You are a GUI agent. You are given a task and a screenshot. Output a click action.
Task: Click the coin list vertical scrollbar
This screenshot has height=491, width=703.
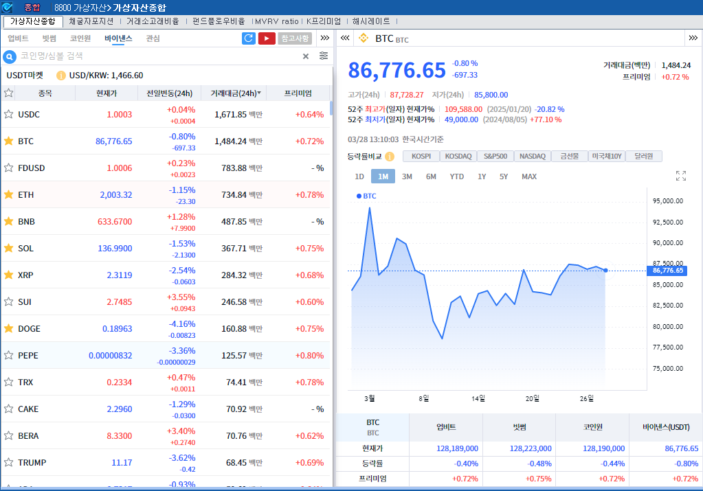tap(331, 108)
